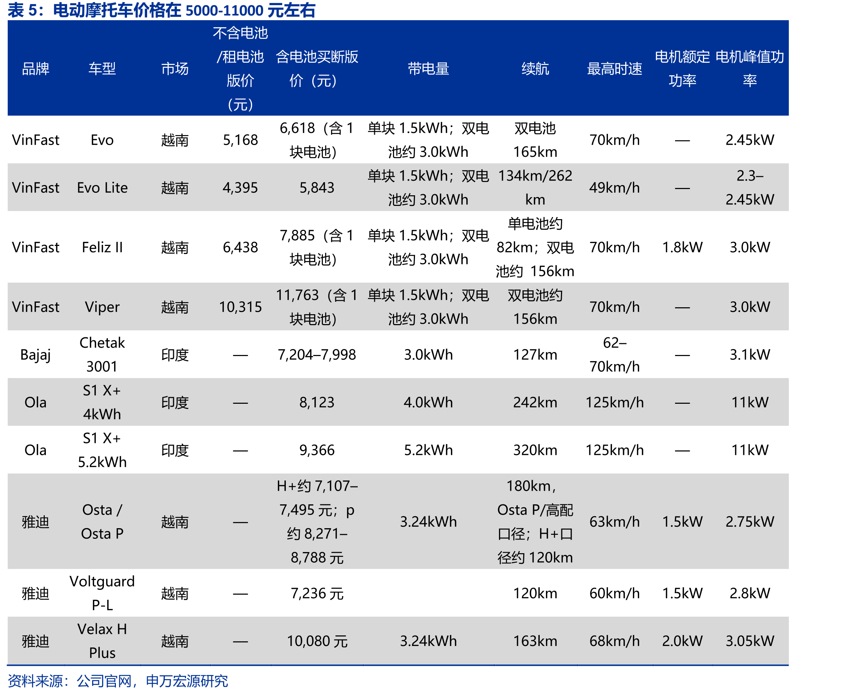Select the 'Osta / Osta P' model cell

[102, 522]
